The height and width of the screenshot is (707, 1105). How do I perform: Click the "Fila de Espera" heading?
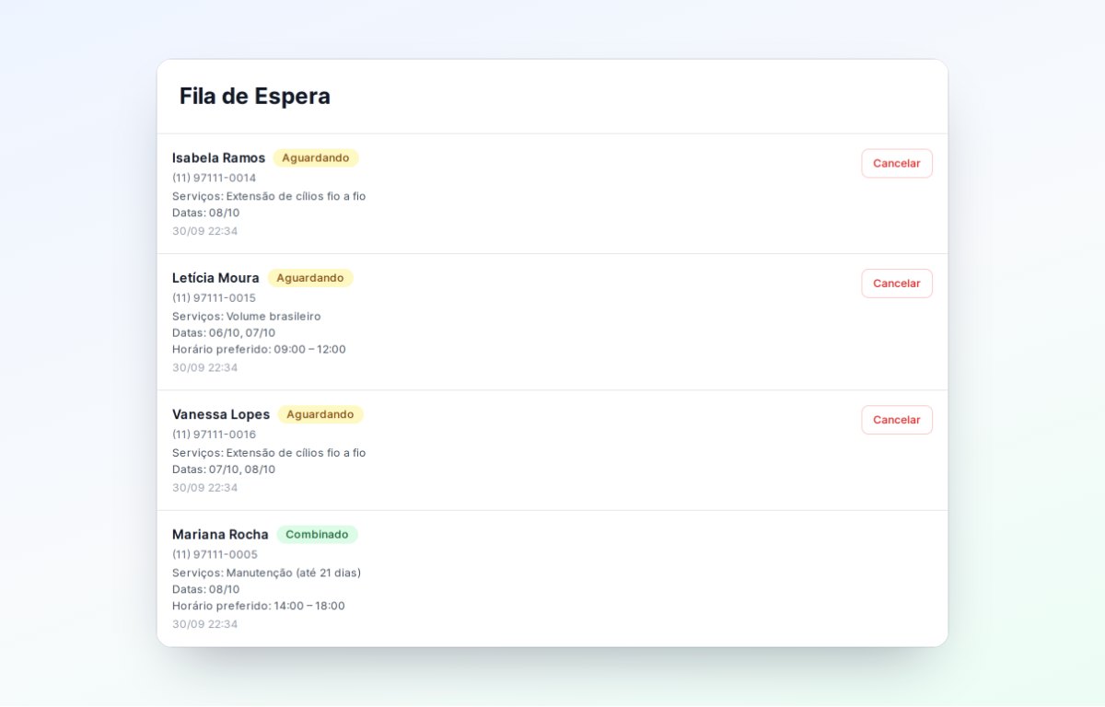coord(255,96)
